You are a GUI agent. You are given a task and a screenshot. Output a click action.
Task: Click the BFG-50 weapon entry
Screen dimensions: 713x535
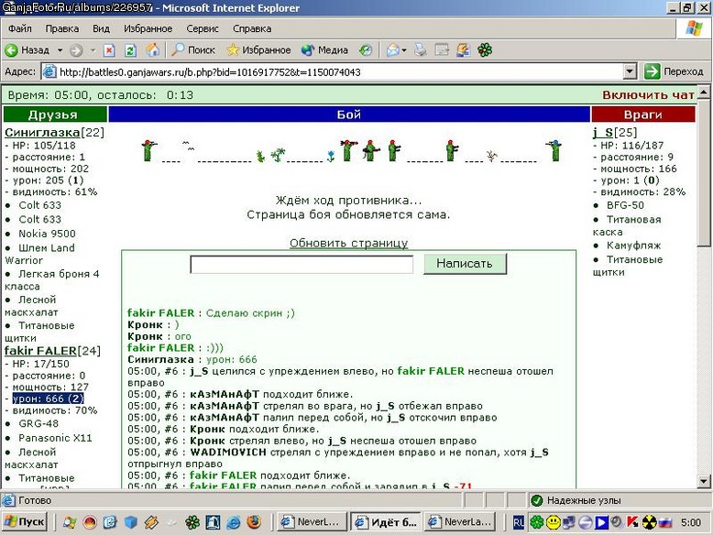click(x=625, y=205)
